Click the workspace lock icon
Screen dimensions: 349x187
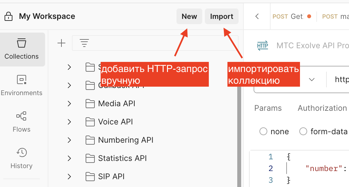8,16
